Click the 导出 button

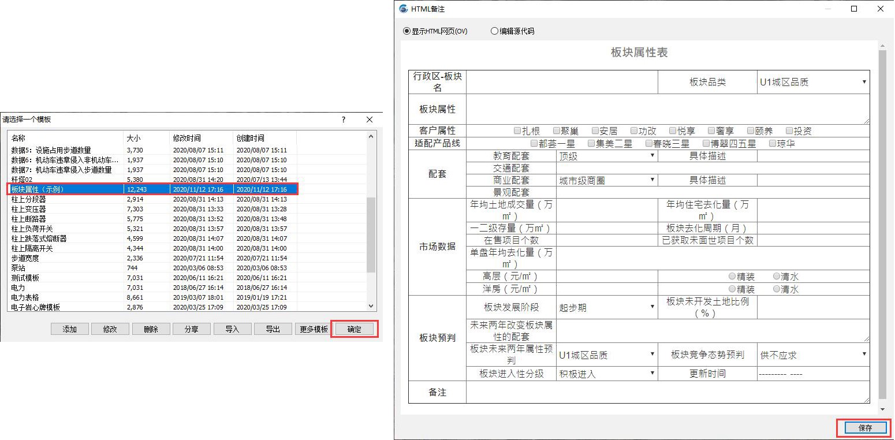pyautogui.click(x=273, y=329)
